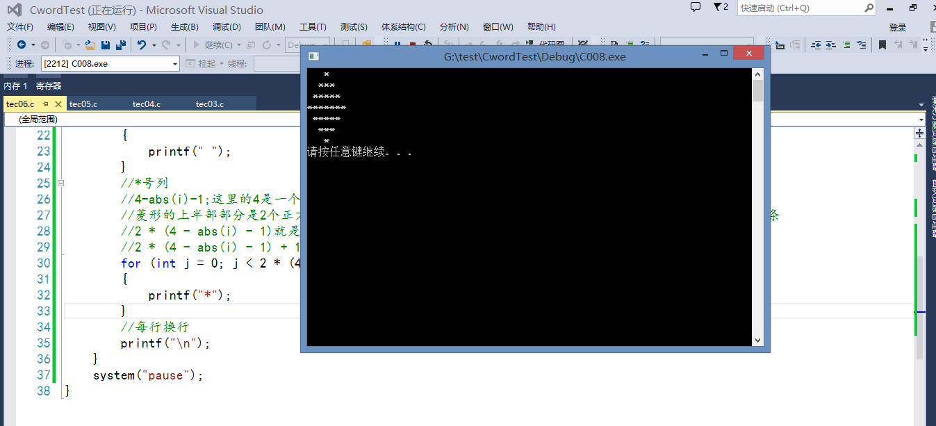936x426 pixels.
Task: Open the 帮助(H) menu
Action: pyautogui.click(x=541, y=27)
